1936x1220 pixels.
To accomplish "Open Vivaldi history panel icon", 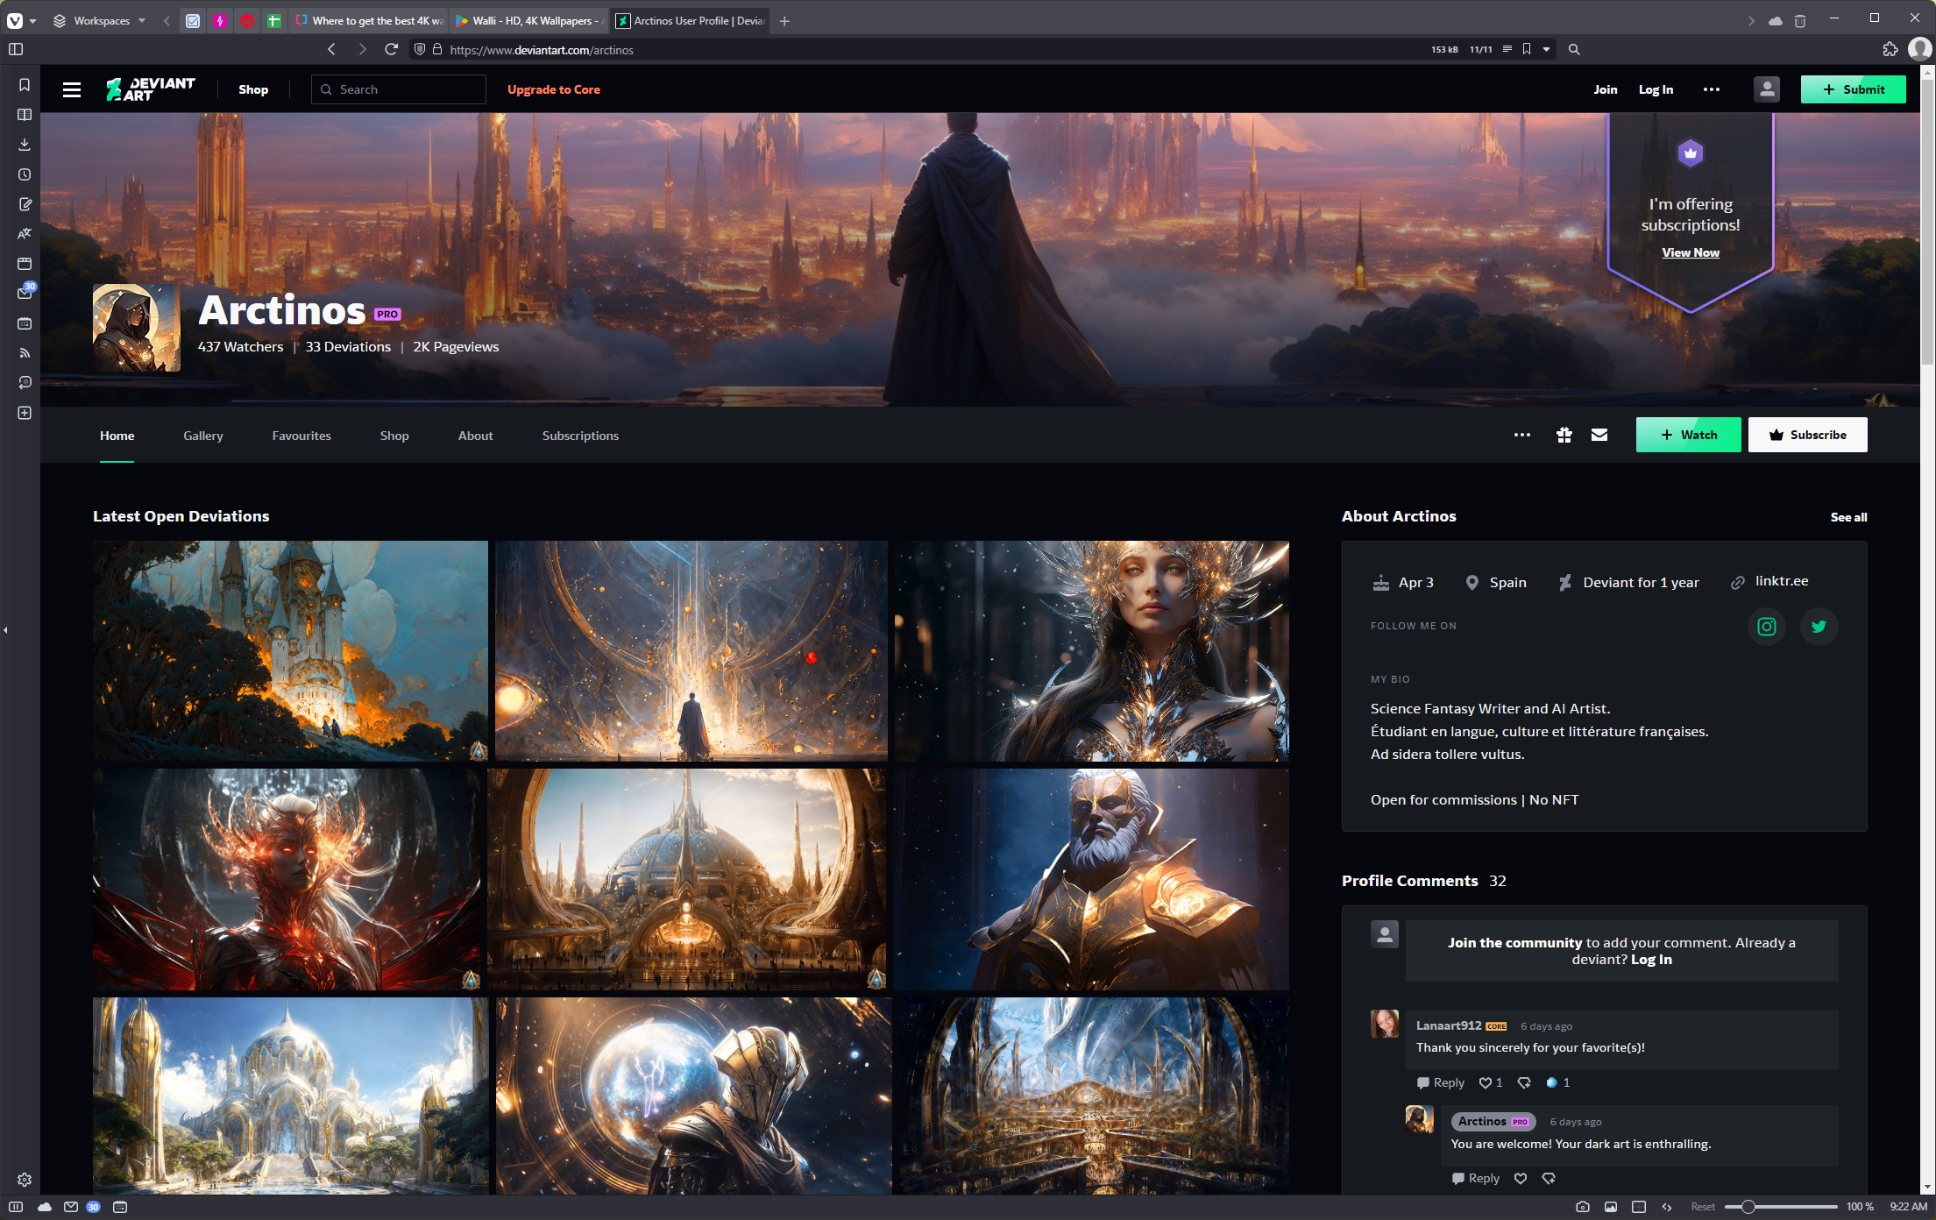I will [25, 174].
